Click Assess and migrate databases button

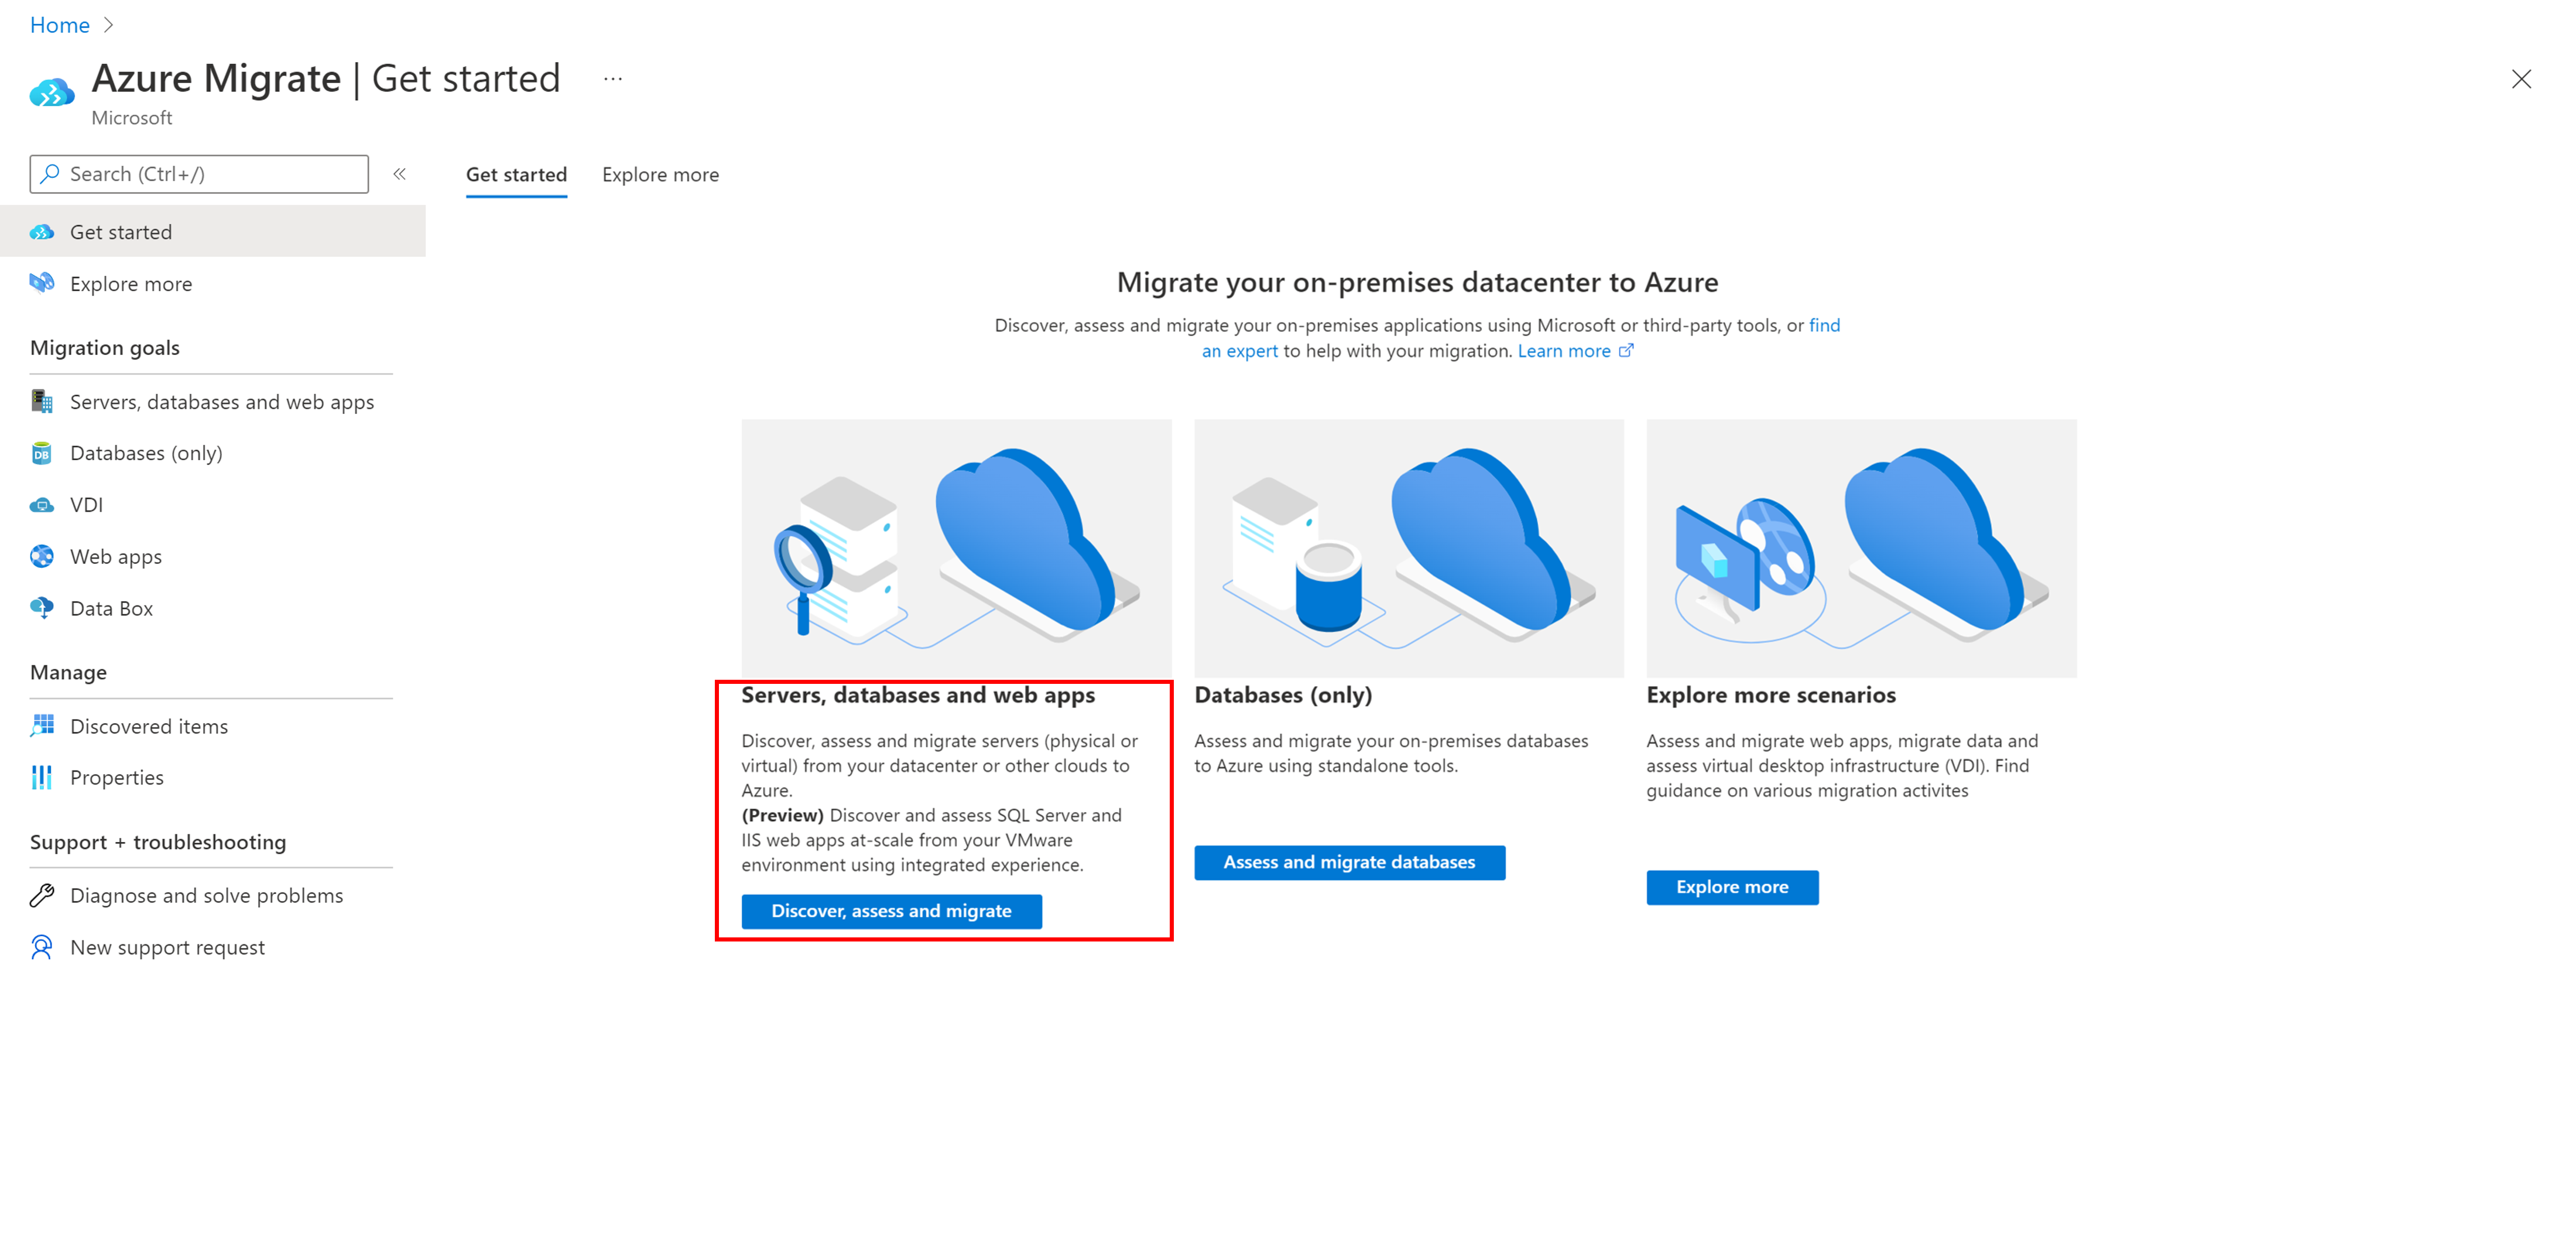1347,861
